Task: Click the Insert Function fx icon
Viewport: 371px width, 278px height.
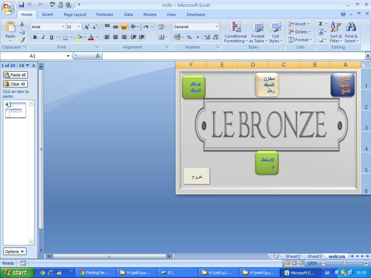Action: click(97, 56)
